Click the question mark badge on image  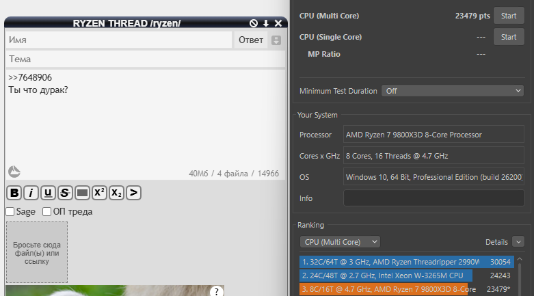[x=217, y=292]
